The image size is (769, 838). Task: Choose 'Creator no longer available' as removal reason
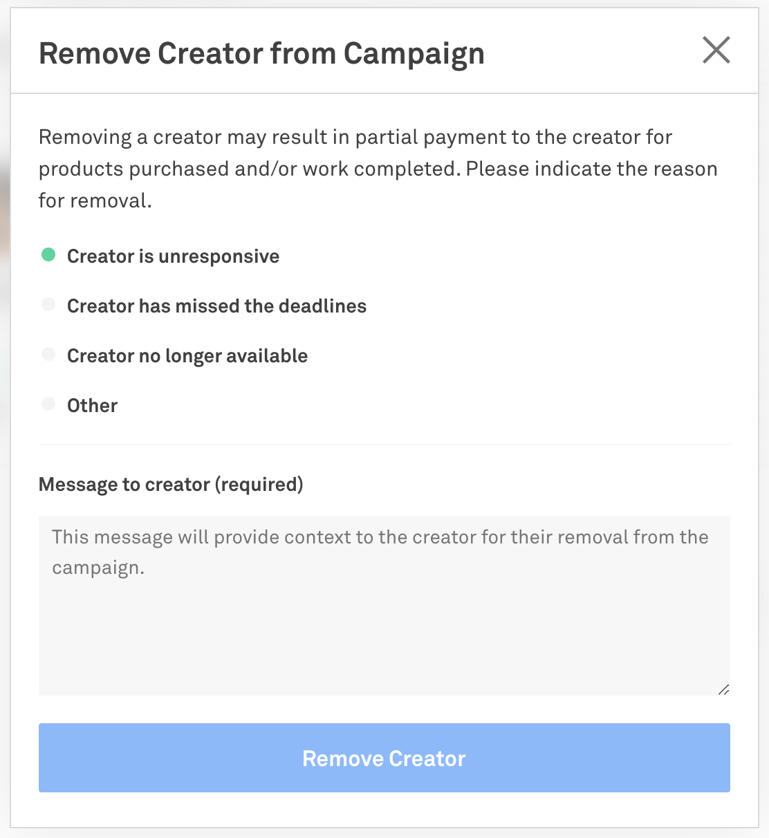coord(48,354)
